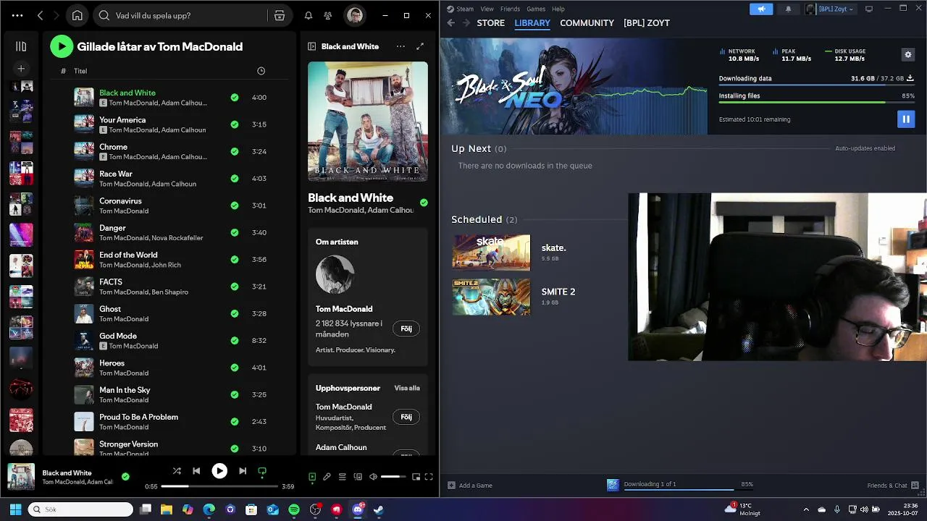This screenshot has width=927, height=521.
Task: Open Steam Big Picture mode icon
Action: click(869, 9)
